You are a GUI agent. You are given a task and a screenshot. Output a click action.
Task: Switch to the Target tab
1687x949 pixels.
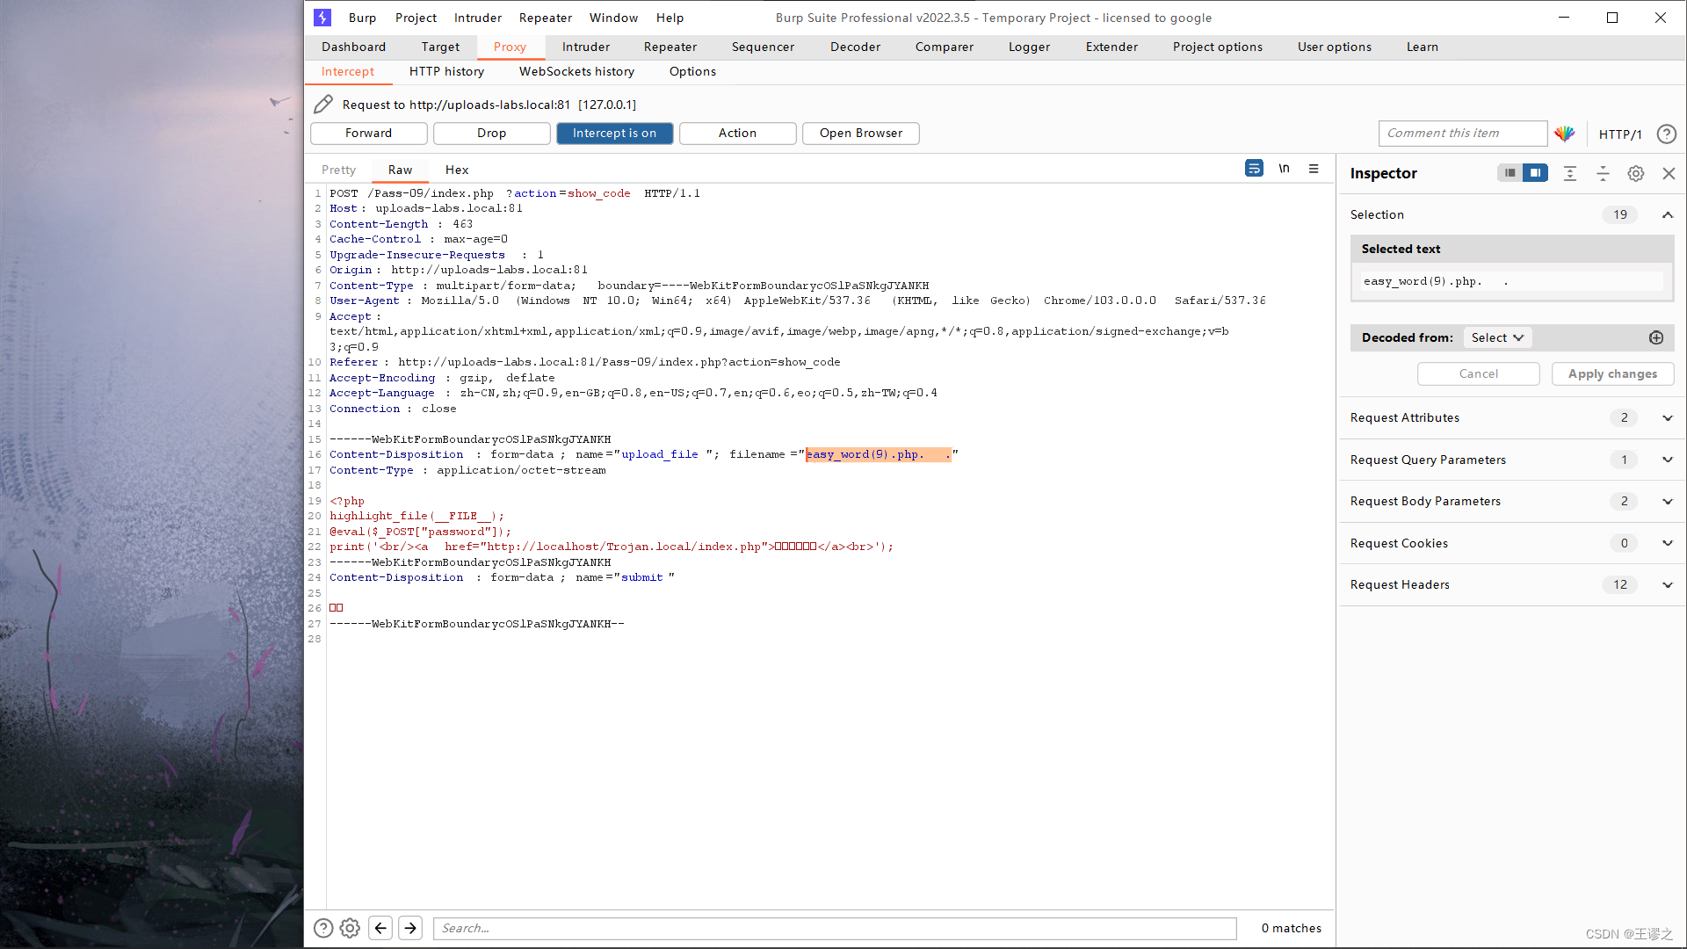point(440,47)
